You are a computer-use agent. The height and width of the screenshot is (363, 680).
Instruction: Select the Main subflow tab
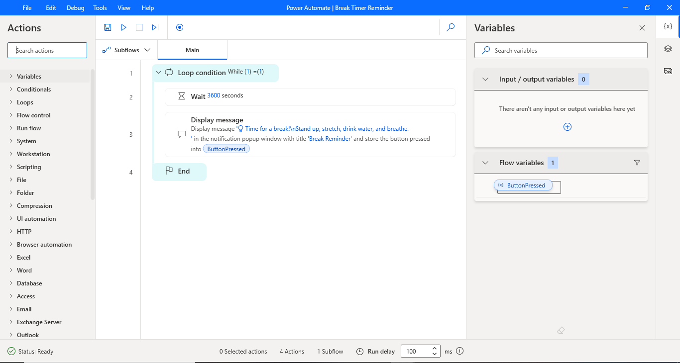192,50
